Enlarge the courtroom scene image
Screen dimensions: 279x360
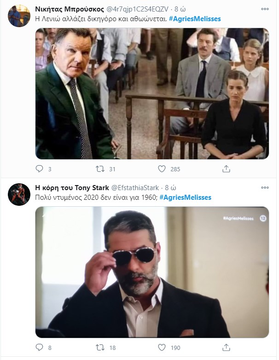pos(152,93)
